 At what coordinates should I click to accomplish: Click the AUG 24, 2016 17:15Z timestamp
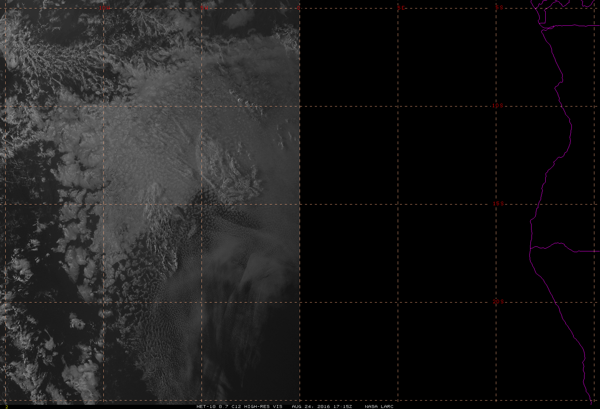pos(322,407)
